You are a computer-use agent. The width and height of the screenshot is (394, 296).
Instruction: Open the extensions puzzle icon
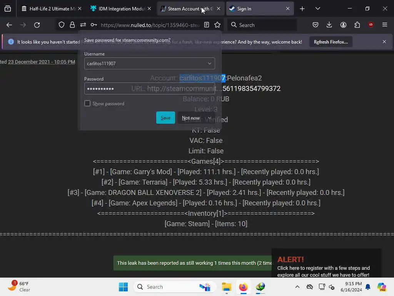[x=357, y=25]
